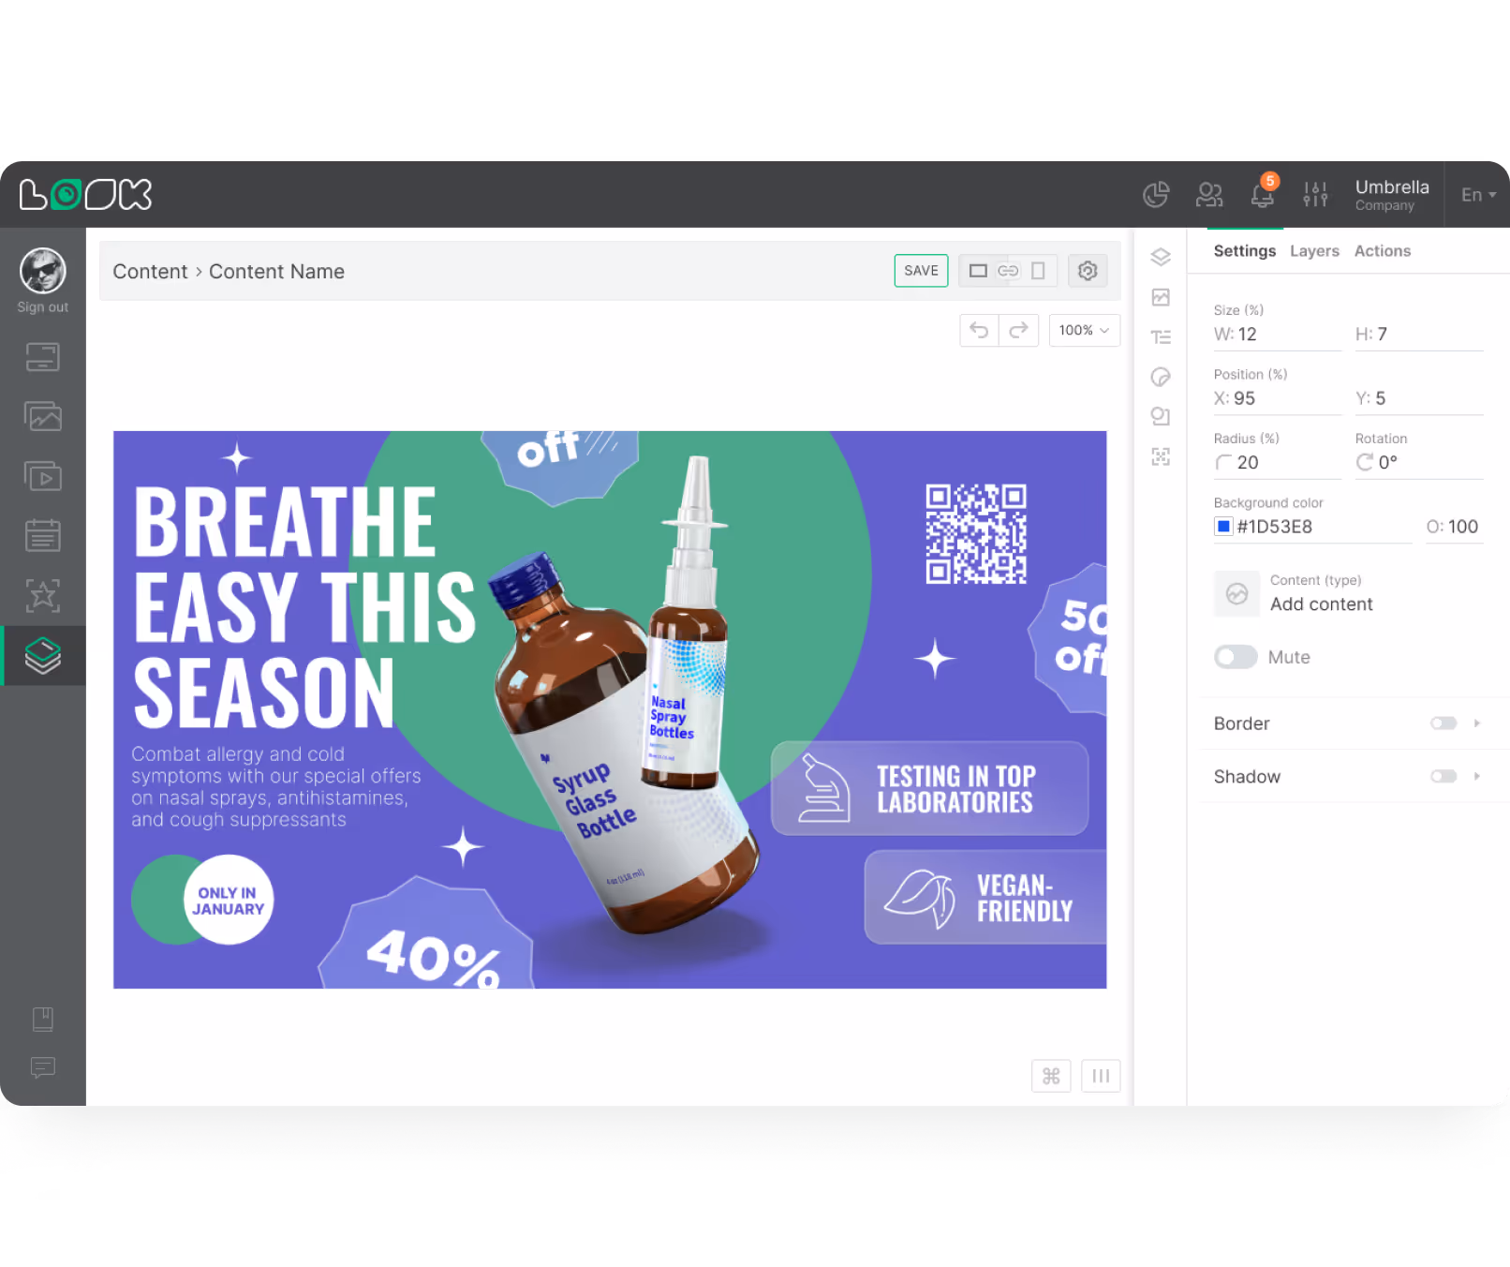Open the playlists sidebar icon
1510x1267 pixels.
tap(42, 475)
